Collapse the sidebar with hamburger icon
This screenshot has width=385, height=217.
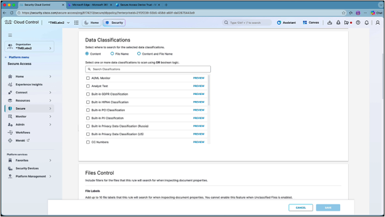point(10,35)
